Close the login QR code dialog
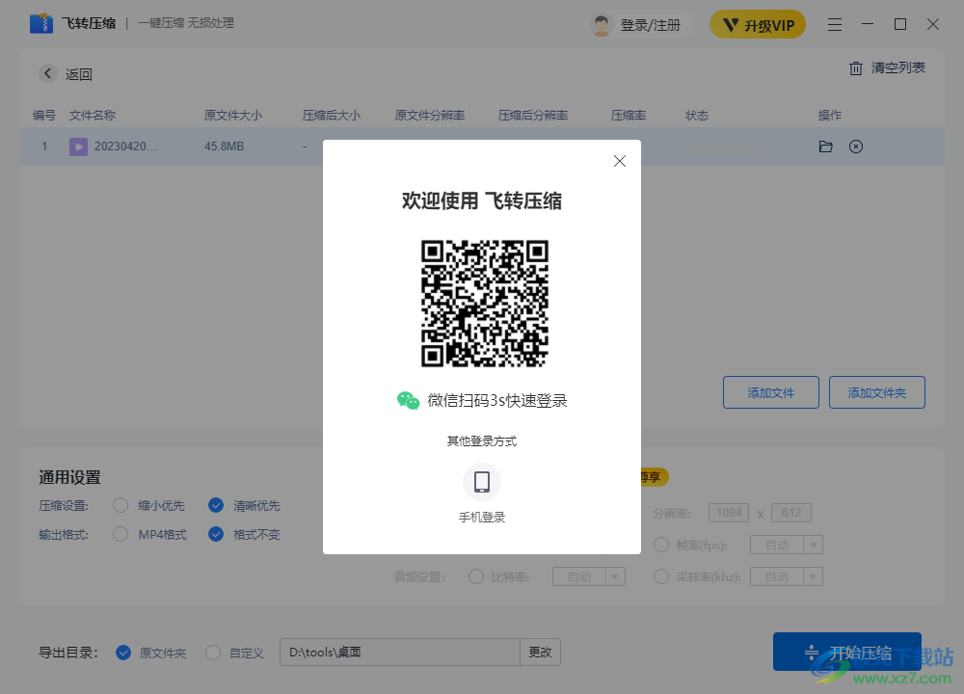The width and height of the screenshot is (964, 694). (x=619, y=161)
